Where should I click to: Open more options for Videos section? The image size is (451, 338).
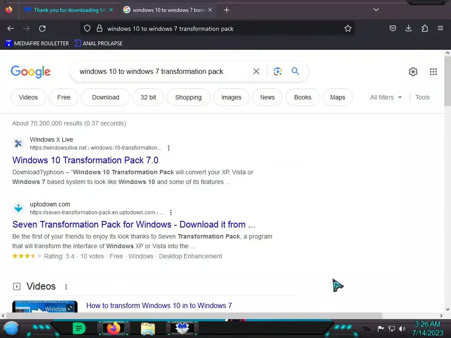(66, 287)
